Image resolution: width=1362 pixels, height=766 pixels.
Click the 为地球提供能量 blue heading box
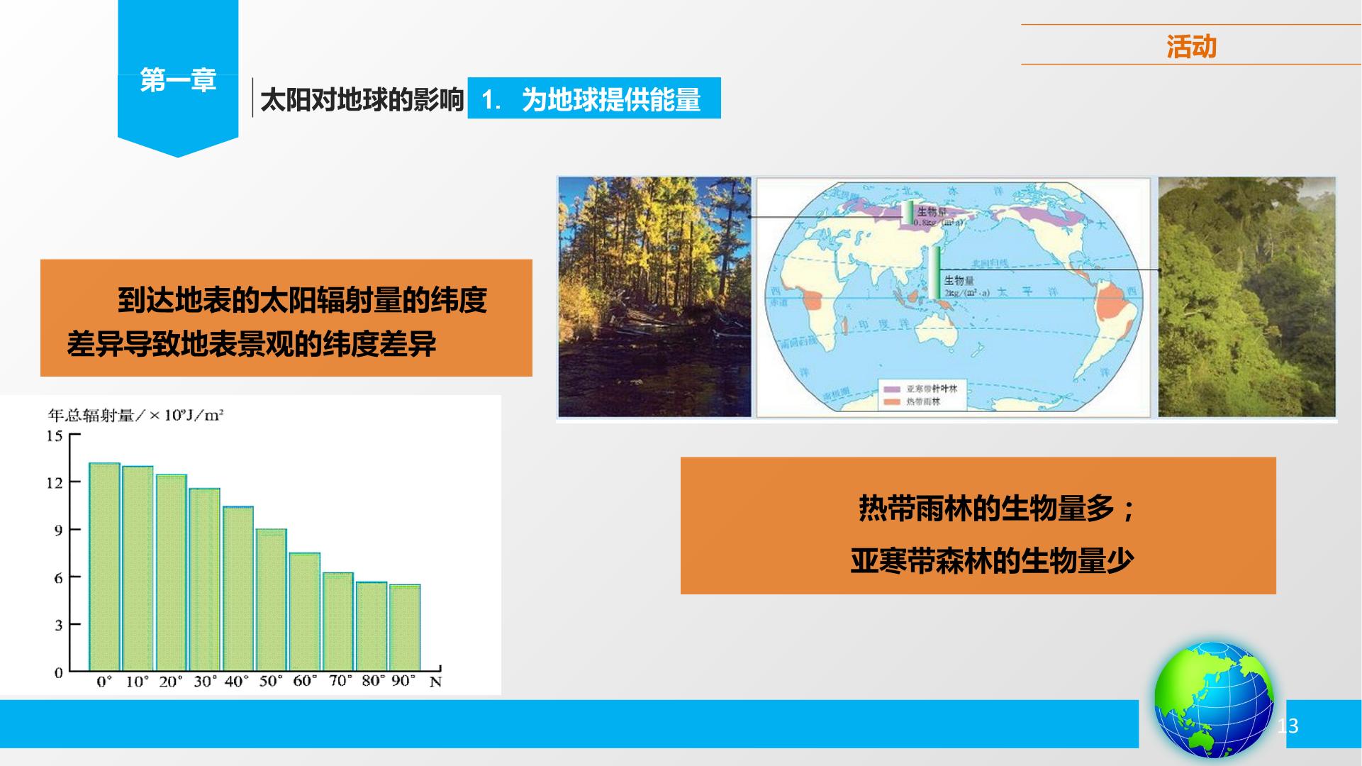tap(594, 98)
